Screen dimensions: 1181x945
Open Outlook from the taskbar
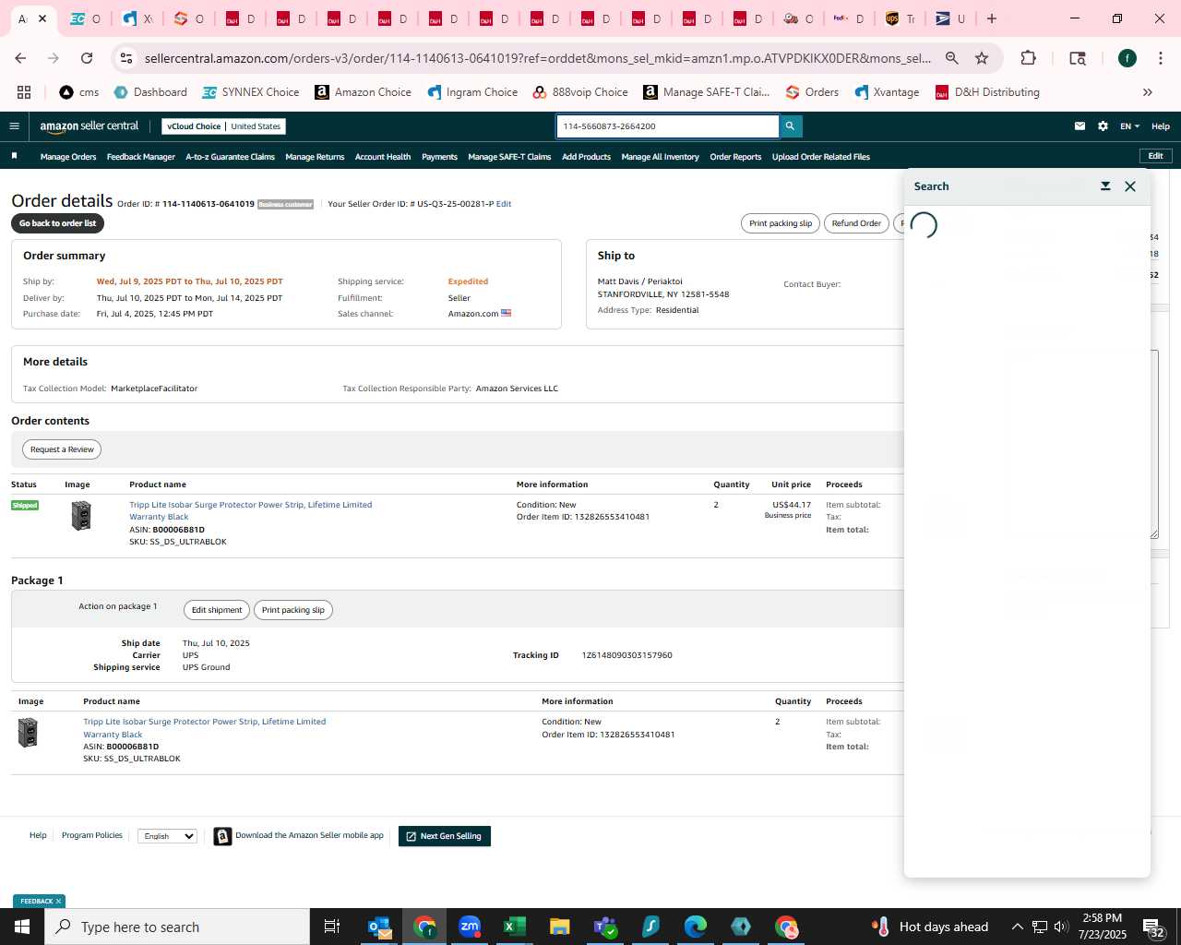coord(379,927)
